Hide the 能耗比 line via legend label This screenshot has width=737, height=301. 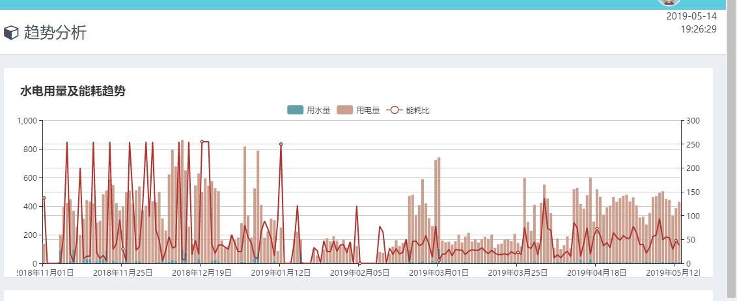tap(417, 111)
